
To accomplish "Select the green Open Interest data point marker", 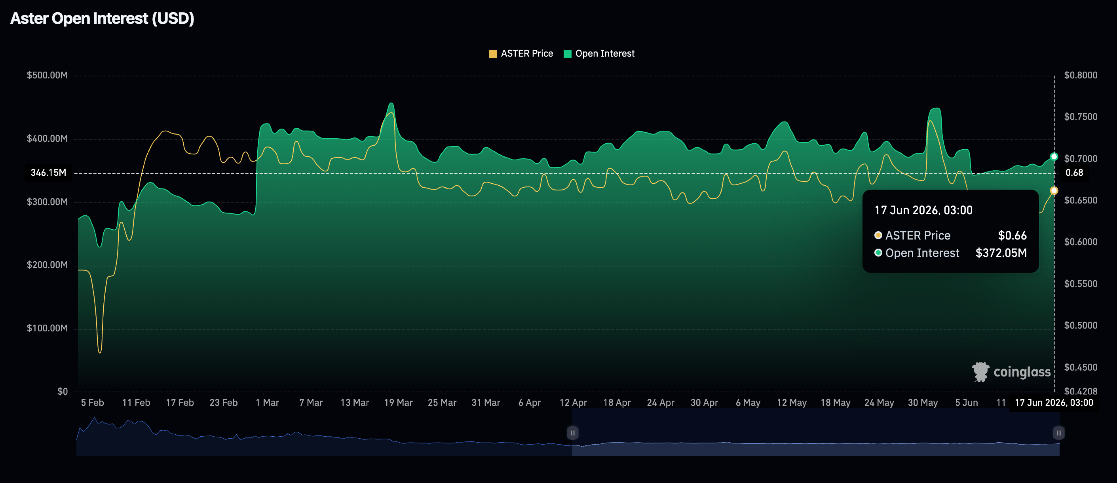I will coord(1054,156).
